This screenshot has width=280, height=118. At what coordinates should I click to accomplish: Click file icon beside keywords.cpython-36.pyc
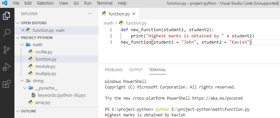tap(33, 95)
